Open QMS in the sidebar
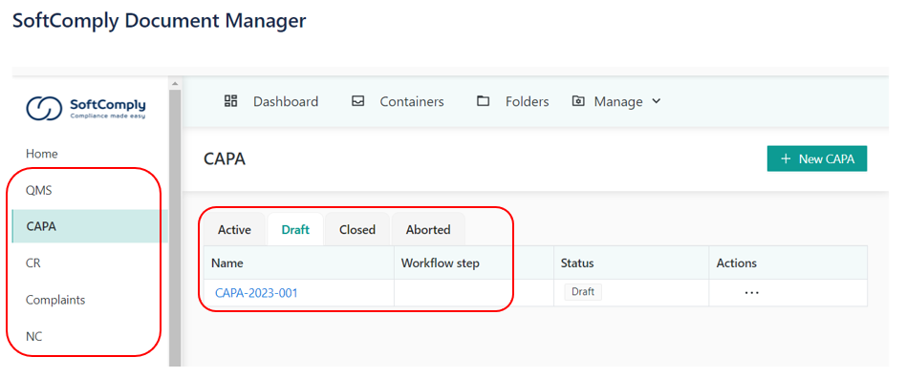906x378 pixels. click(39, 190)
